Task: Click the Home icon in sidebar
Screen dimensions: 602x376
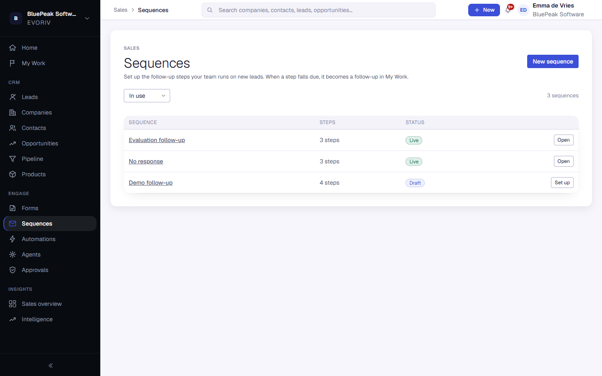Action: [13, 48]
